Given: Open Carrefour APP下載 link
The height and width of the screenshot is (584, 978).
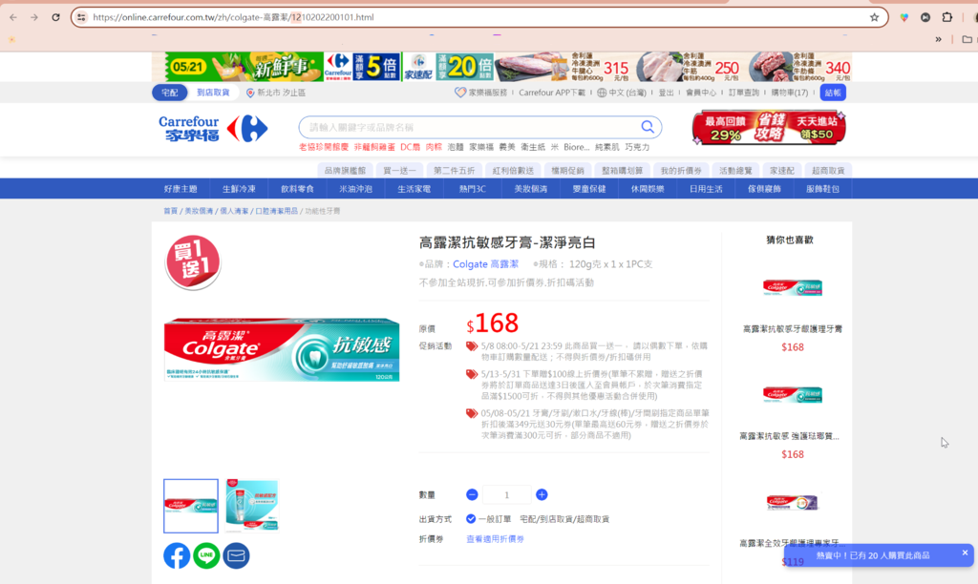Looking at the screenshot, I should (552, 93).
